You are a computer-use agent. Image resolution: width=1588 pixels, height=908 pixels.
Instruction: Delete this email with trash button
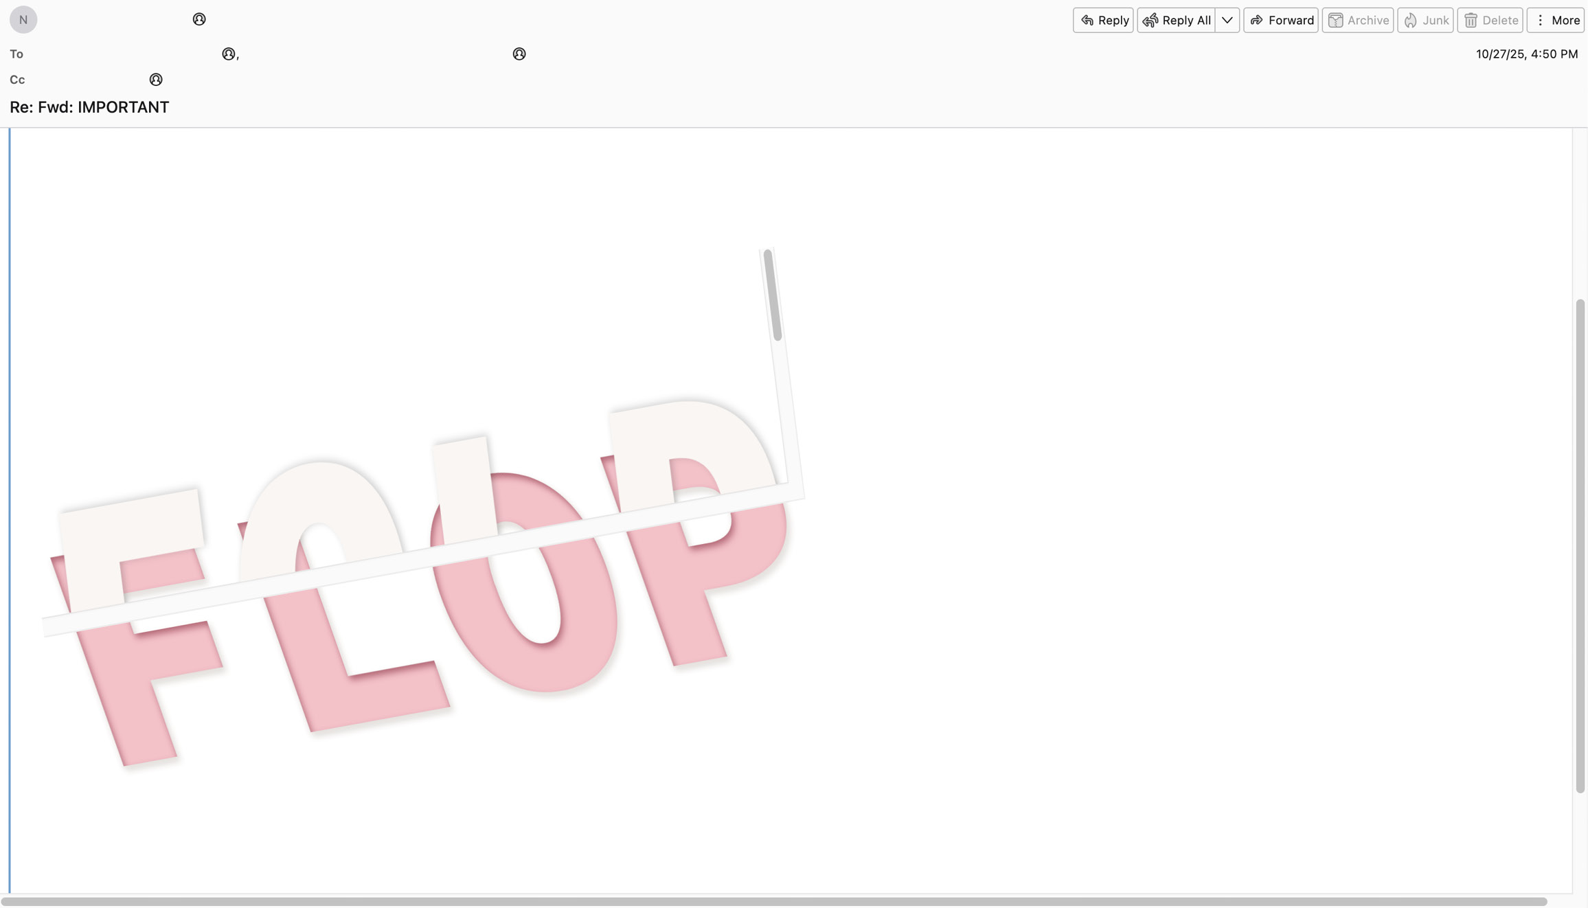[1490, 20]
